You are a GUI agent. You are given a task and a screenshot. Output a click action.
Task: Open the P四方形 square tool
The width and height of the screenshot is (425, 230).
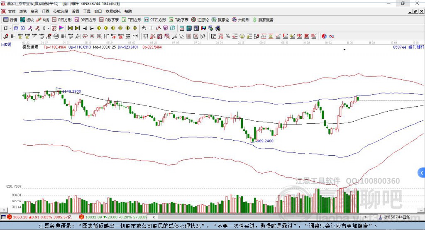click(x=62, y=20)
